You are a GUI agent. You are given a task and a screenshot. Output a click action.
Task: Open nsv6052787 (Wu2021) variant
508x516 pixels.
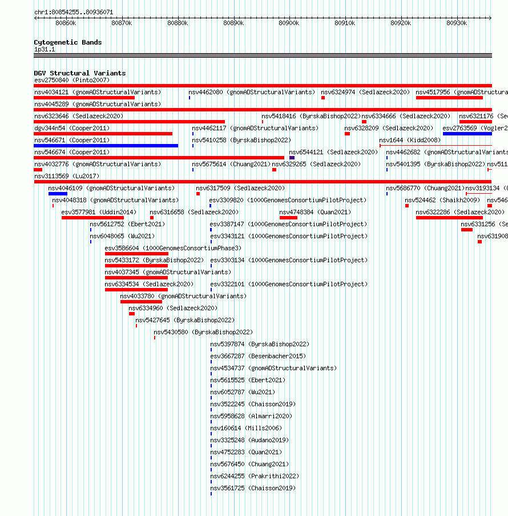243,393
